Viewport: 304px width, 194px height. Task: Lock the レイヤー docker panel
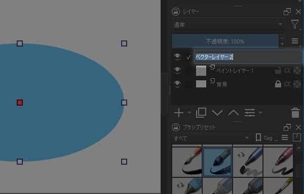point(176,12)
